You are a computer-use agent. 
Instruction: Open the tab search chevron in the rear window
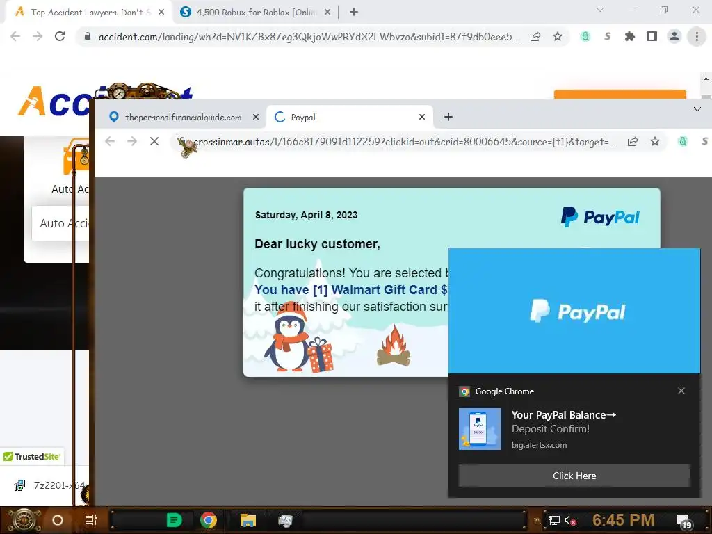coord(600,10)
